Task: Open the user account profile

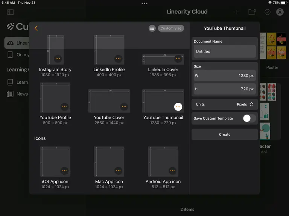Action: tap(280, 12)
